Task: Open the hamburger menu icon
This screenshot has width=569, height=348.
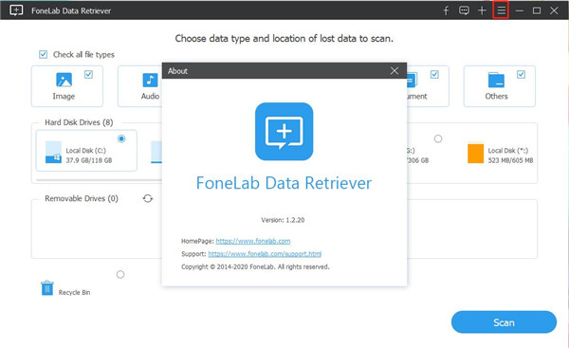Action: 501,10
